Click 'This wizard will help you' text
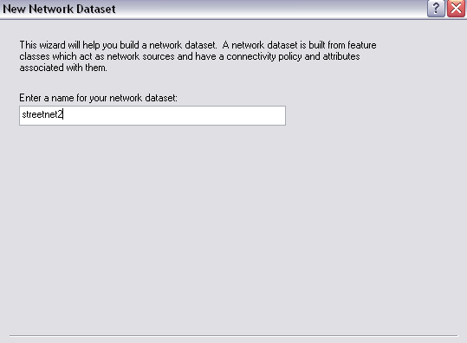Screen dimensions: 467x343 coord(68,45)
